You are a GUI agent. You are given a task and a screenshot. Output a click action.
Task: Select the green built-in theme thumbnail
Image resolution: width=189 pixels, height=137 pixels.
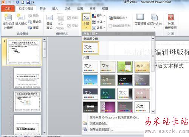[x=125, y=67]
